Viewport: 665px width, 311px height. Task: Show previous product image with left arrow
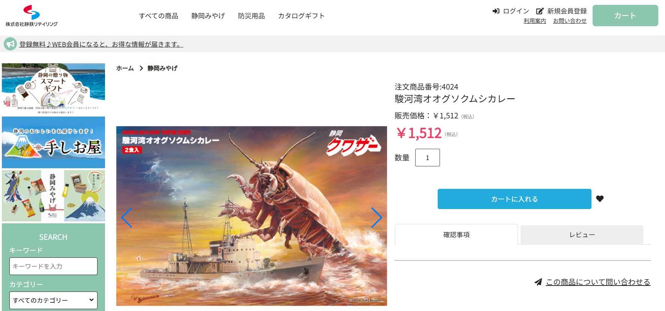(126, 217)
